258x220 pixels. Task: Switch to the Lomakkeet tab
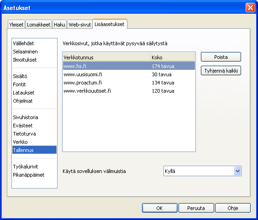(x=39, y=25)
